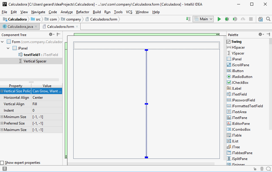Open Project Structure icon in toolbar
This screenshot has width=272, height=172.
coord(261,19)
